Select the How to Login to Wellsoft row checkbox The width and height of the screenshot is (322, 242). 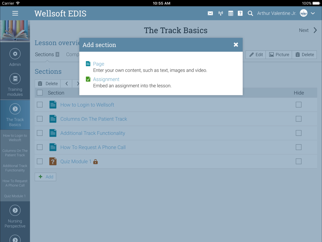point(40,105)
